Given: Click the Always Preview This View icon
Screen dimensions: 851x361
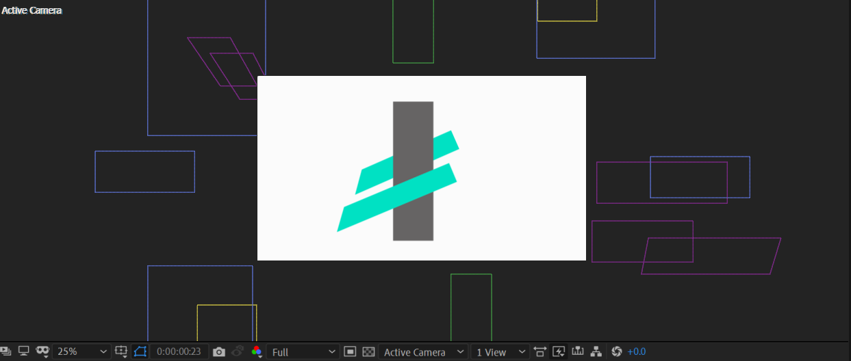Looking at the screenshot, I should (x=5, y=351).
